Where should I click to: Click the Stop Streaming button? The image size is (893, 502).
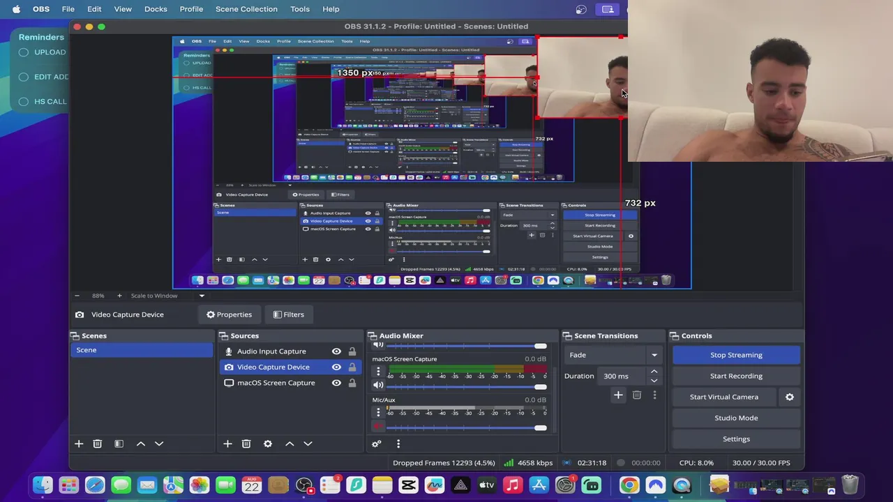(x=736, y=355)
